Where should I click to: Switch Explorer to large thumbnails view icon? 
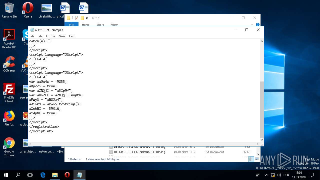tap(256, 159)
